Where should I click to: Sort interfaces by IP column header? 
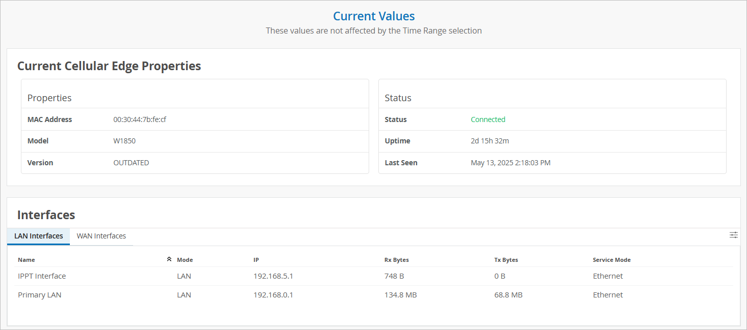[256, 260]
